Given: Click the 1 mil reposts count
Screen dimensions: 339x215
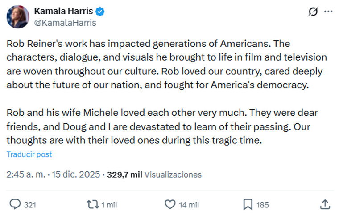Looking at the screenshot, I should 109,205.
